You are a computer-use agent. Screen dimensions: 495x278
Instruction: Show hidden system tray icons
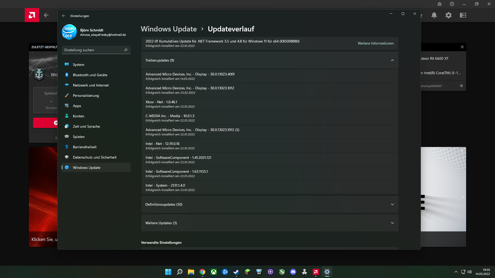[456, 272]
